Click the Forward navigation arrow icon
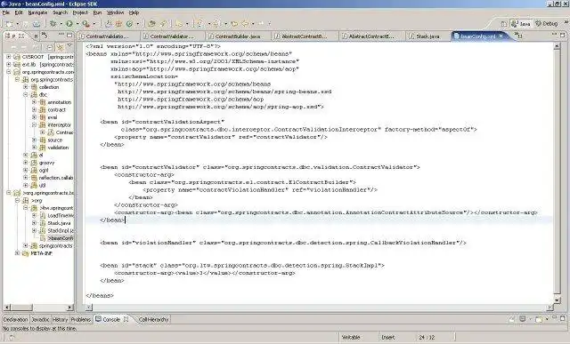570x344 pixels. pyautogui.click(x=261, y=24)
